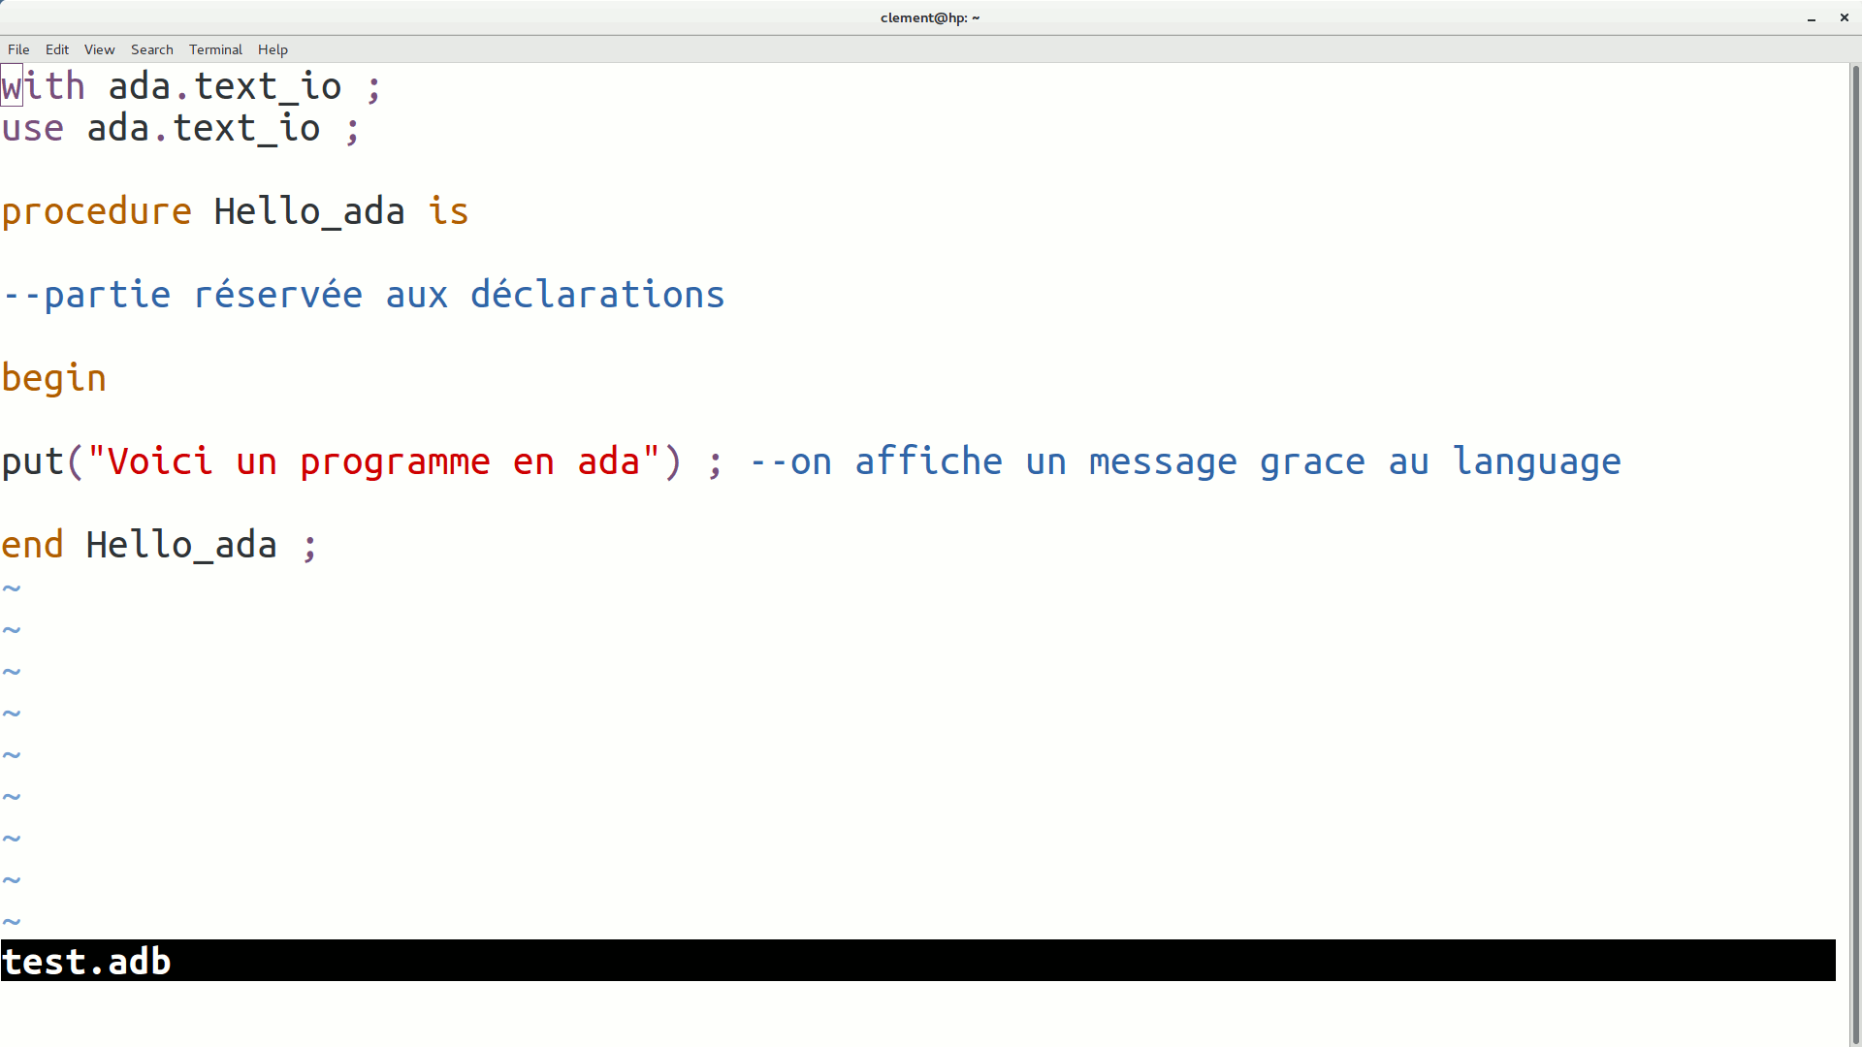Click the 'put' procedure call

click(33, 461)
